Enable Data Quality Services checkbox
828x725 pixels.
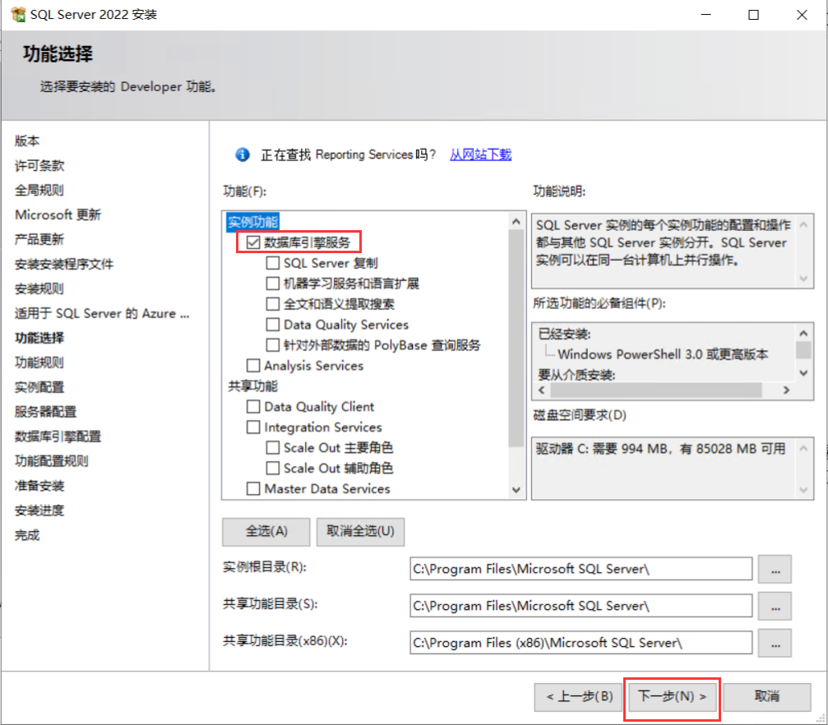(273, 324)
